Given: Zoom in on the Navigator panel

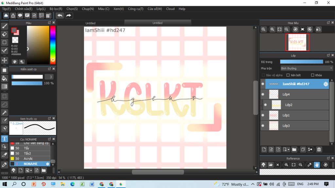Looking at the screenshot, I should [x=272, y=29].
